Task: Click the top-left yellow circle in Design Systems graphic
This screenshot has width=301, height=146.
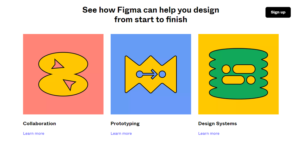Action: click(226, 69)
